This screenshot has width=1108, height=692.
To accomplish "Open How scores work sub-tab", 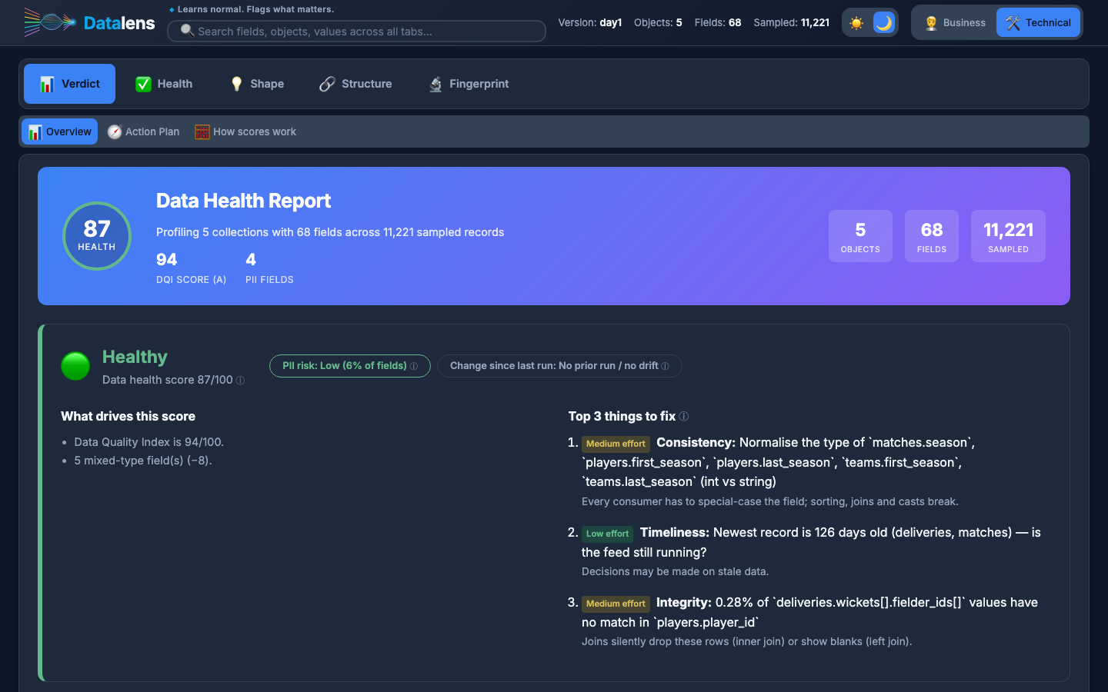I will (245, 131).
